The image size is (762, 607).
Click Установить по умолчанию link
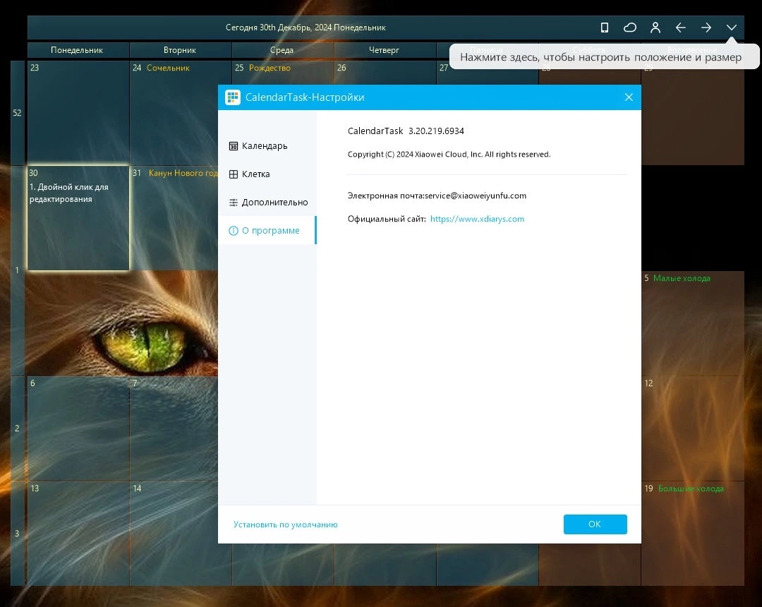[x=285, y=524]
